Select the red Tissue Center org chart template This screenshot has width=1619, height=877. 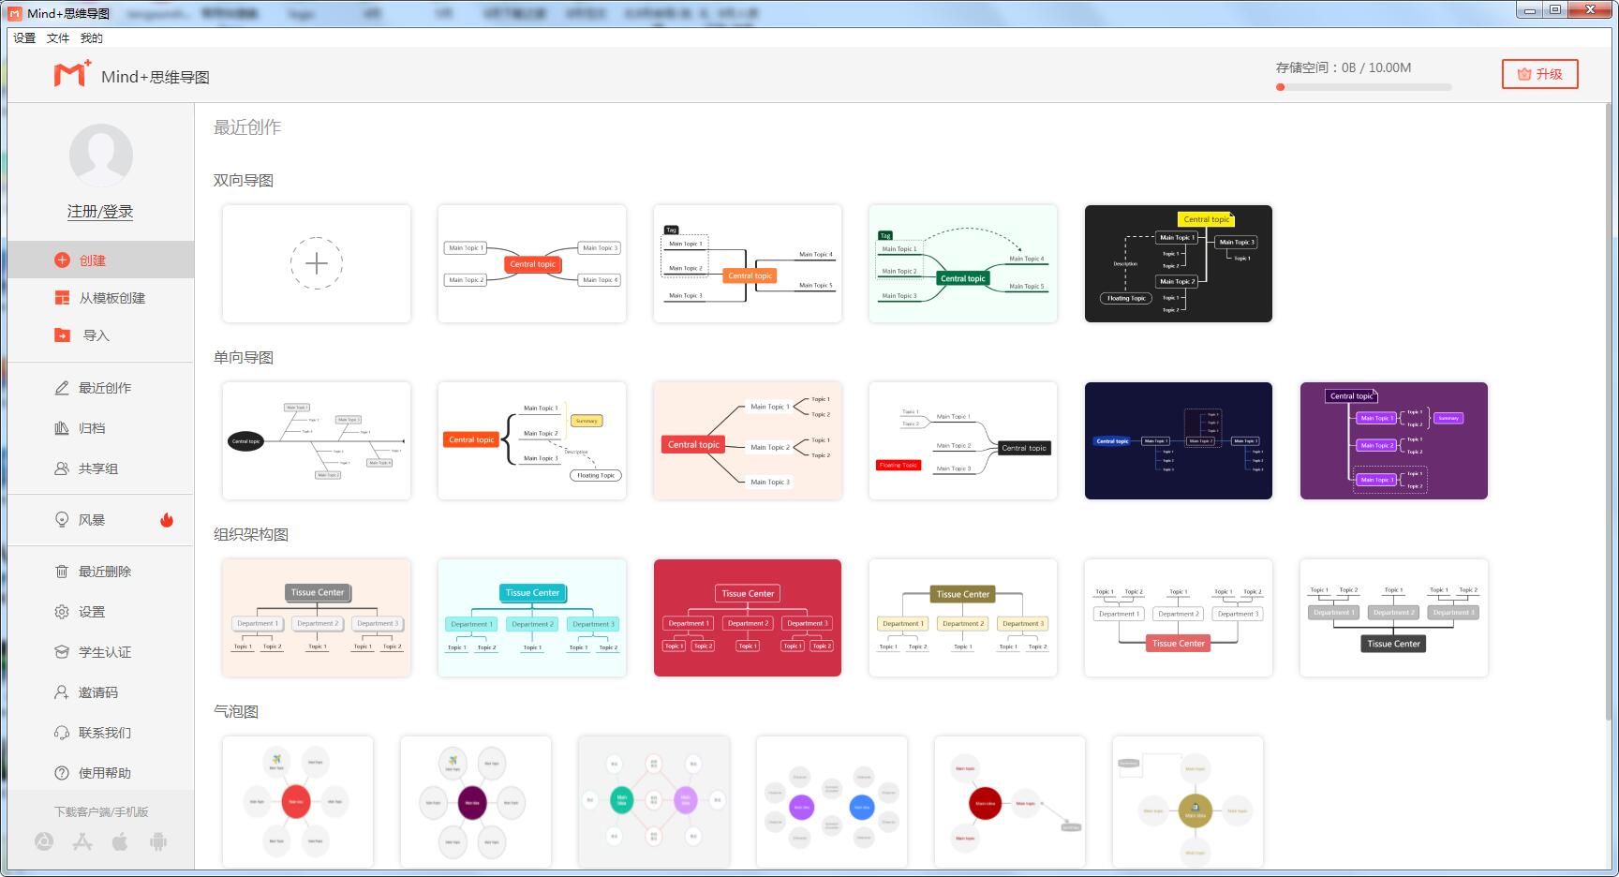(x=747, y=617)
